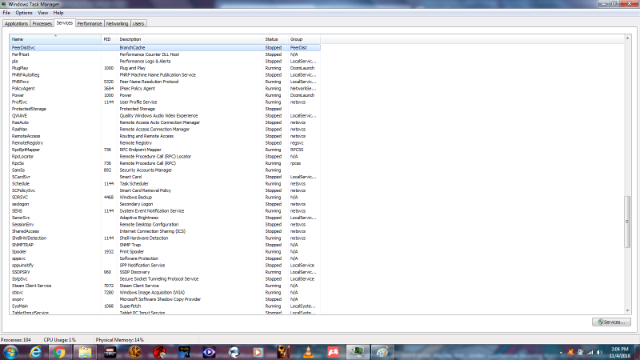Select the PolicyAgent service row
Viewport: 640px width, 360px height.
pyautogui.click(x=165, y=89)
